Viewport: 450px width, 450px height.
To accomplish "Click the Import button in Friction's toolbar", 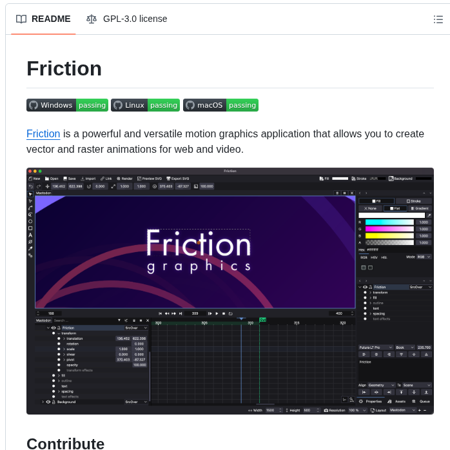I will pos(88,179).
